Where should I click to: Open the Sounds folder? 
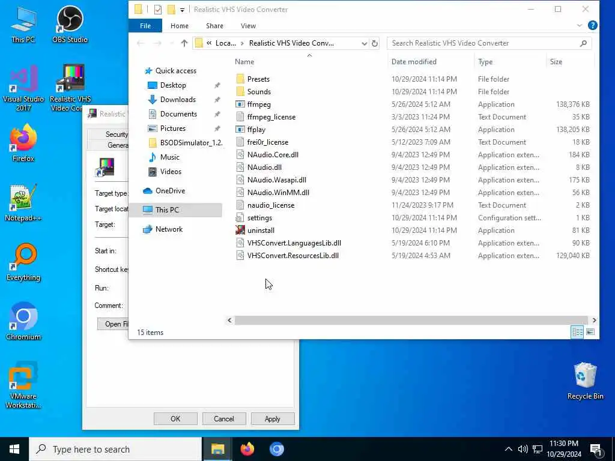pos(259,91)
